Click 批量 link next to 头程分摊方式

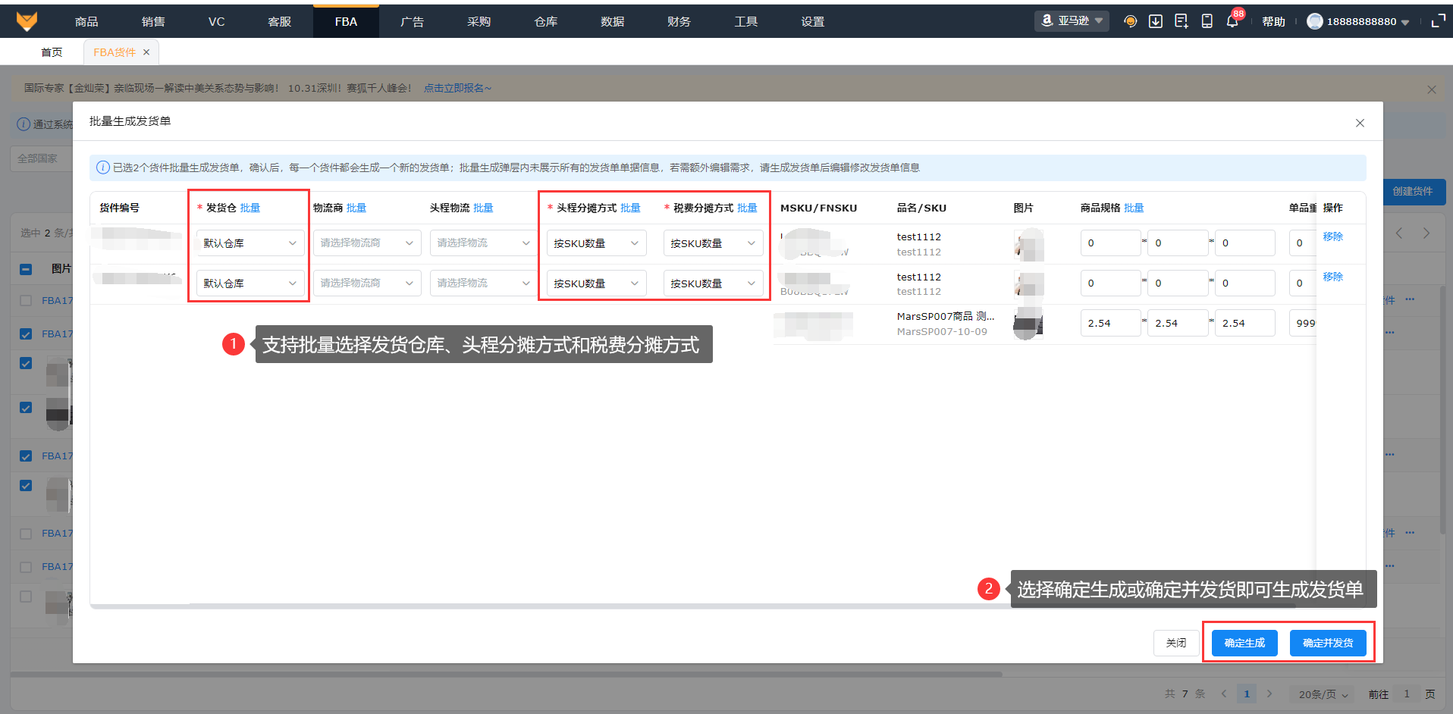click(x=630, y=208)
